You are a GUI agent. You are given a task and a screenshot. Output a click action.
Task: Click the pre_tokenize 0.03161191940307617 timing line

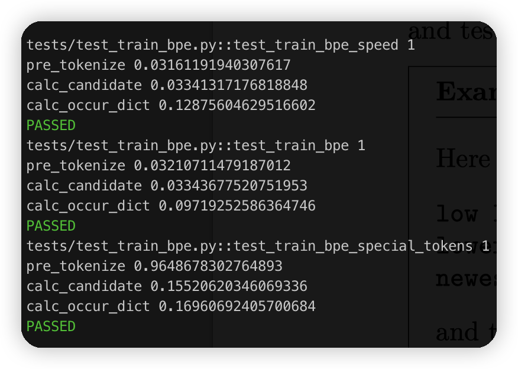(x=158, y=65)
